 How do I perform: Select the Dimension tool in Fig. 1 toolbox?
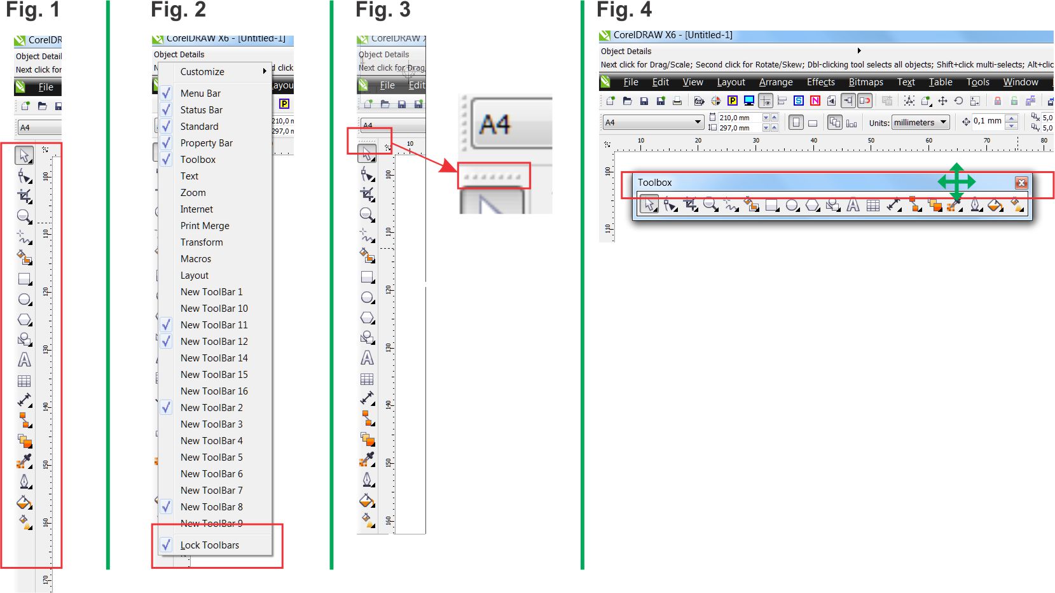pyautogui.click(x=24, y=400)
